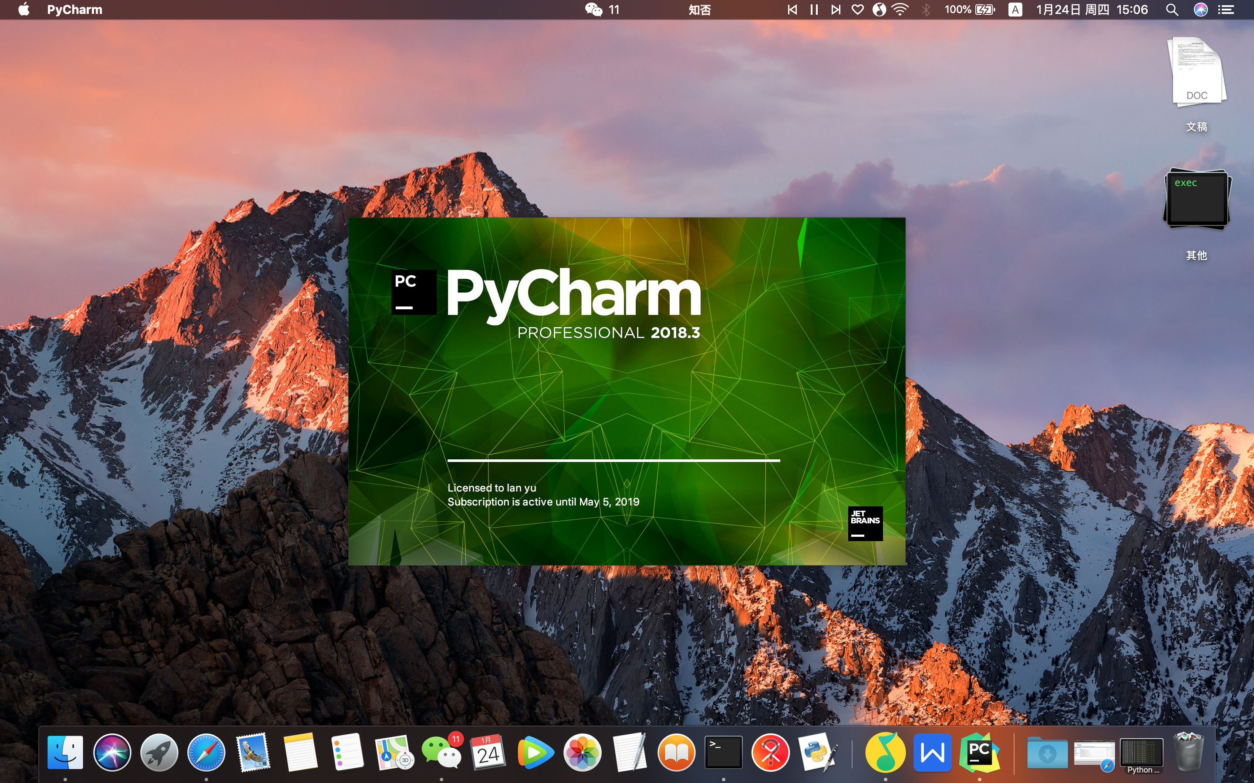This screenshot has height=783, width=1254.
Task: Open Python IDLE icon in dock
Action: [x=818, y=753]
